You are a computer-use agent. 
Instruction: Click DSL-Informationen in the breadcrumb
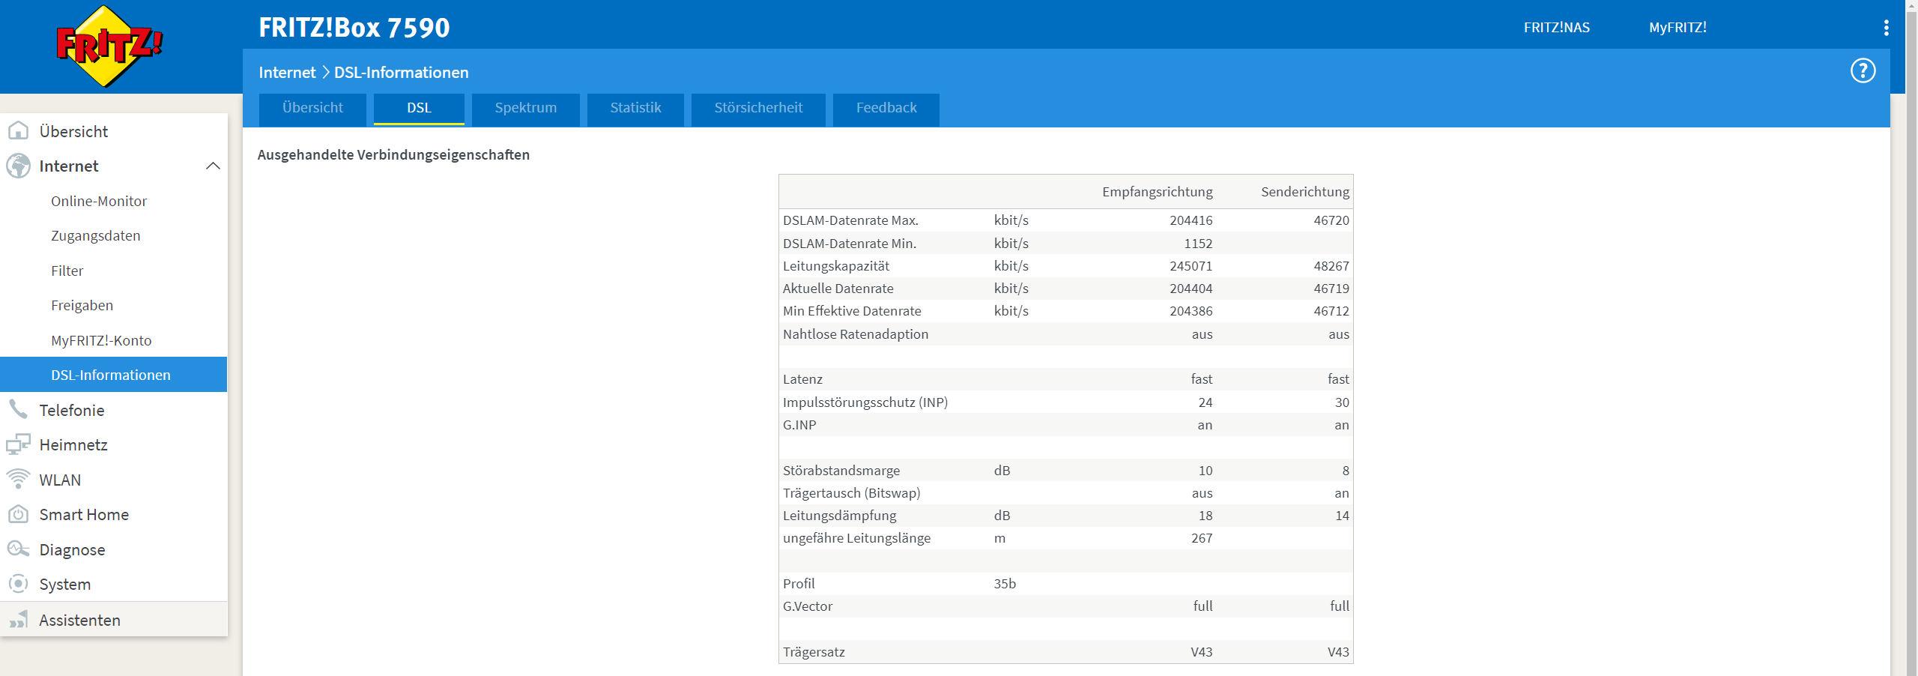click(x=402, y=73)
